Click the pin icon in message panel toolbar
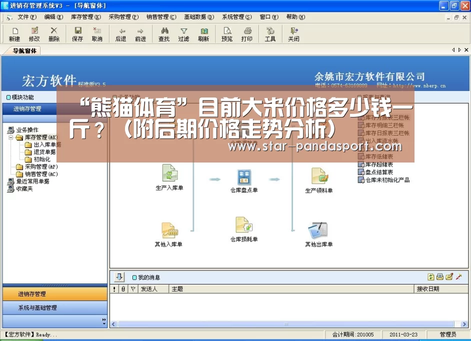Viewport: 471px width, 341px height. pyautogui.click(x=458, y=276)
